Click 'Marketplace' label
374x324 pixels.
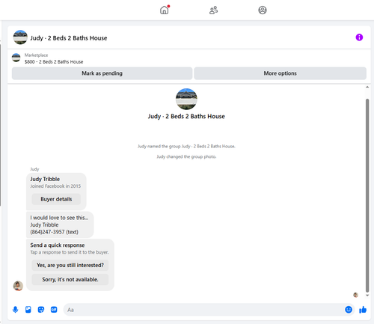(36, 55)
